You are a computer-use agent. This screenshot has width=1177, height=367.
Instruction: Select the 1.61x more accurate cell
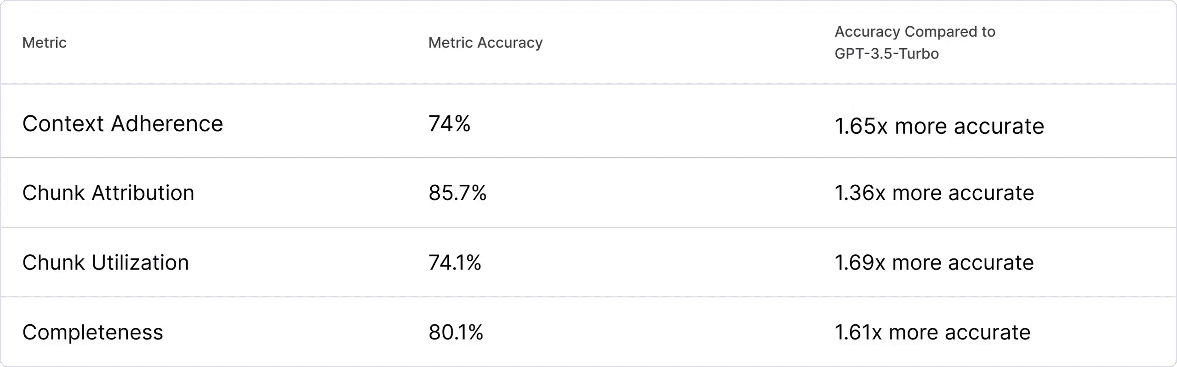(x=932, y=332)
